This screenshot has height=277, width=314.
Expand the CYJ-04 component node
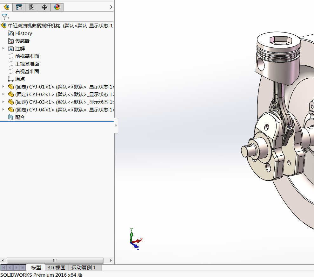pos(3,110)
